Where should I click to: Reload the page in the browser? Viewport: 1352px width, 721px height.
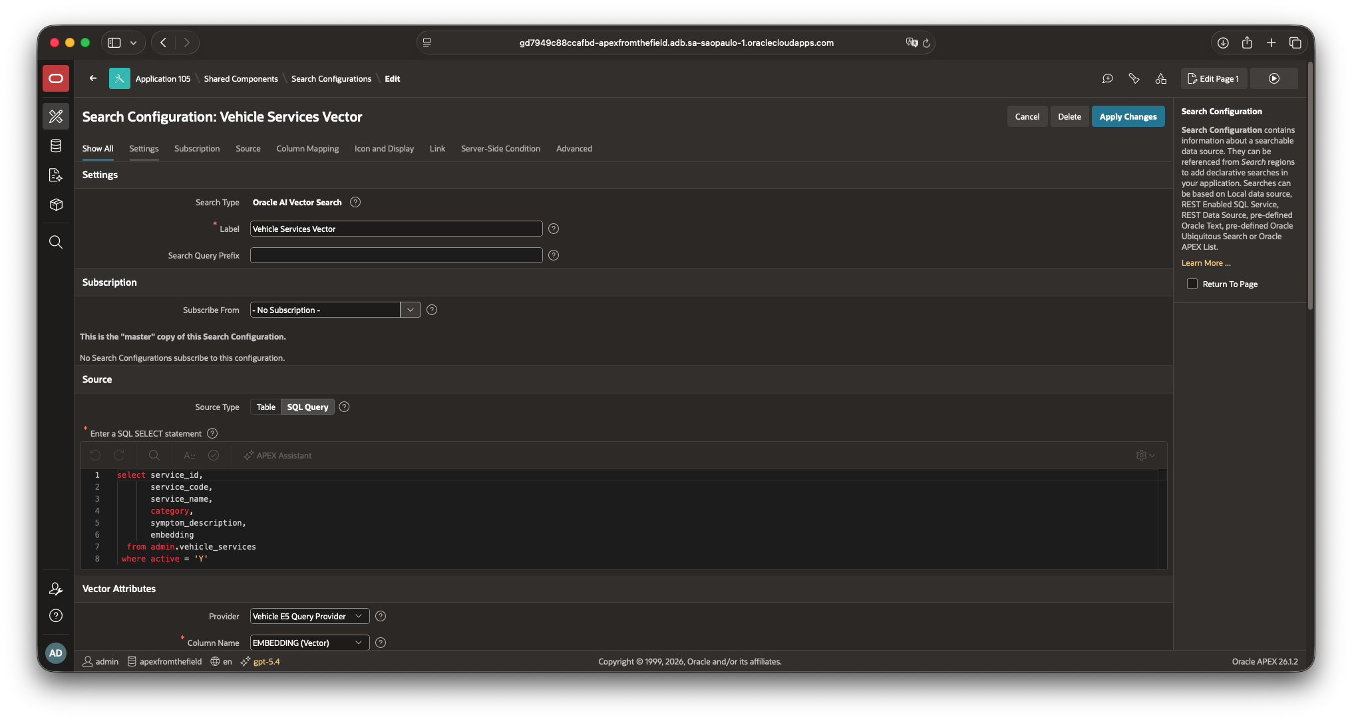926,43
